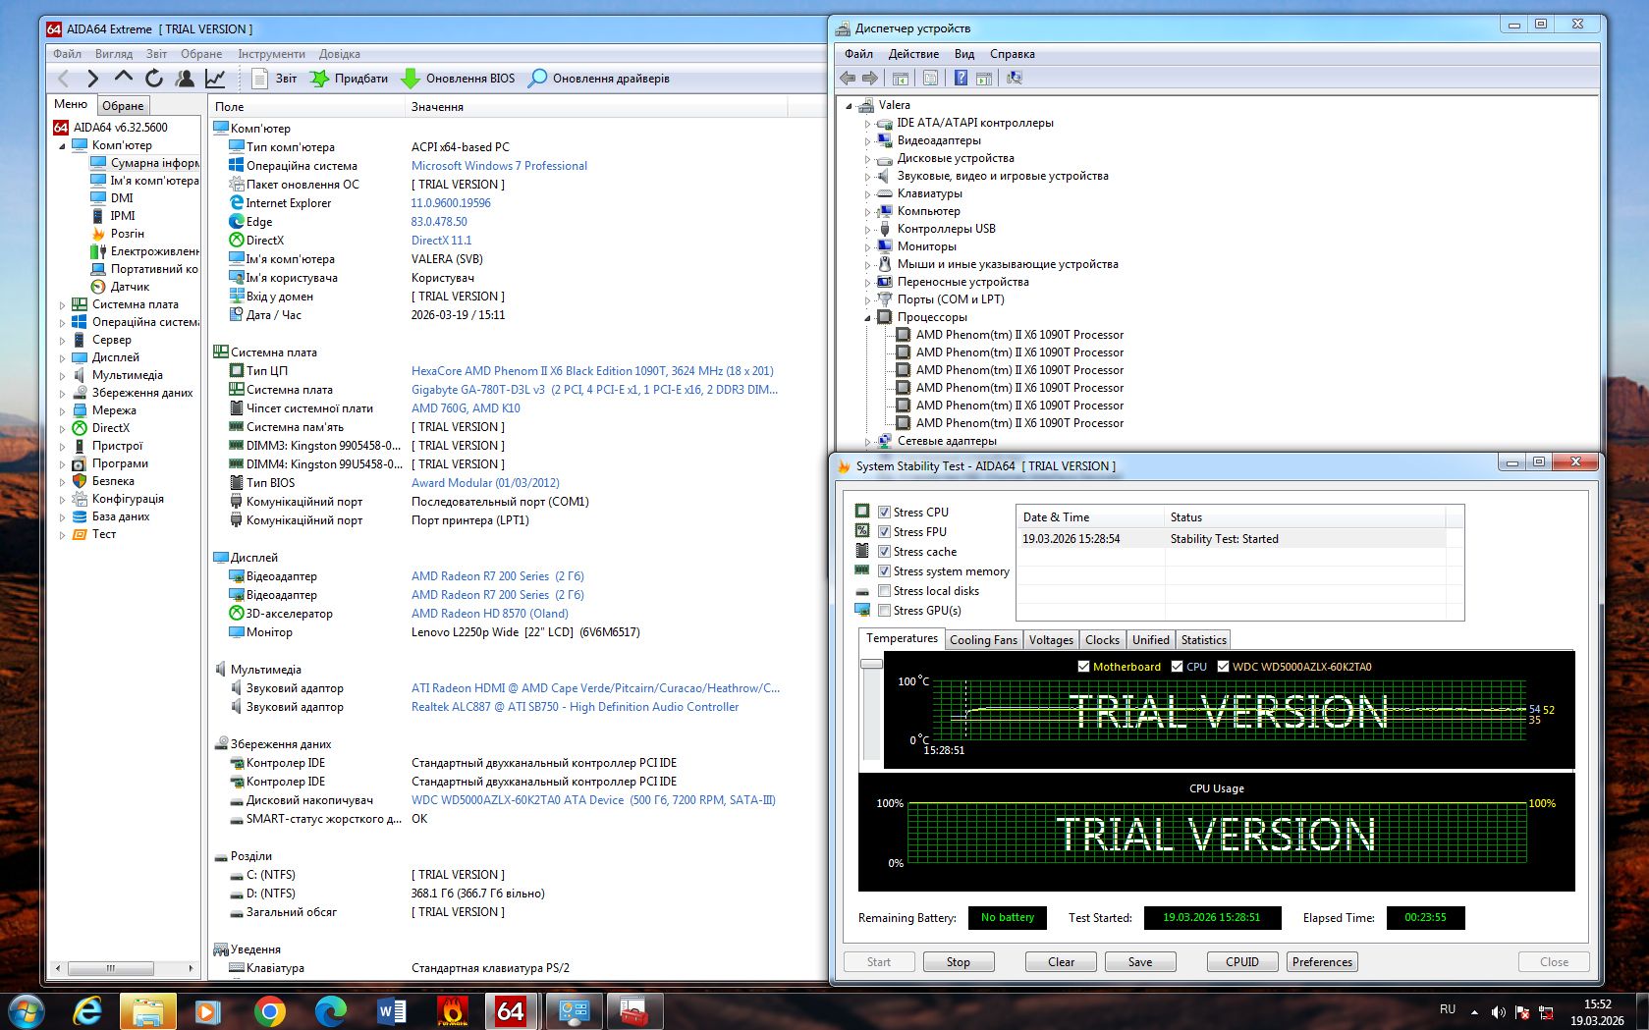The width and height of the screenshot is (1649, 1030).
Task: Click the AIDA64 back navigation arrow
Action: pyautogui.click(x=64, y=79)
